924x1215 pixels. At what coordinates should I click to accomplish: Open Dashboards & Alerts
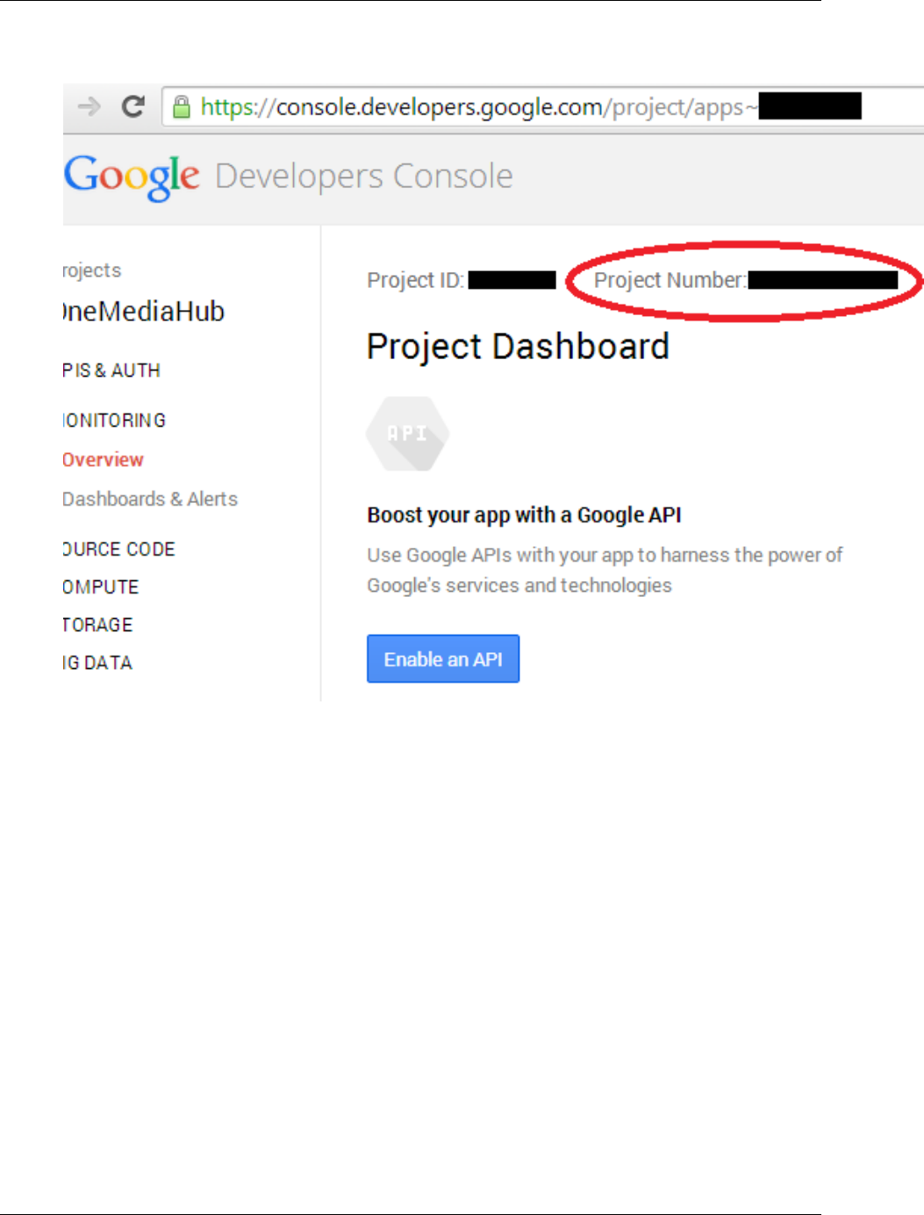coord(150,499)
